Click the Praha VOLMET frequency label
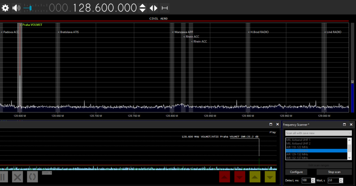This screenshot has width=356, height=186. (x=31, y=25)
